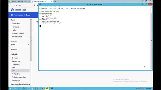The width and height of the screenshot is (161, 90).
Task: Open Cluster Roles in the sidebar
Action: [x=16, y=24]
